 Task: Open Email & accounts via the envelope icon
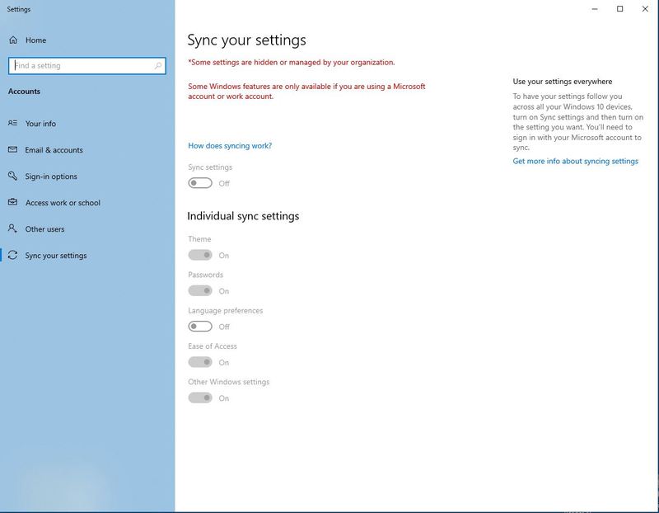point(11,150)
